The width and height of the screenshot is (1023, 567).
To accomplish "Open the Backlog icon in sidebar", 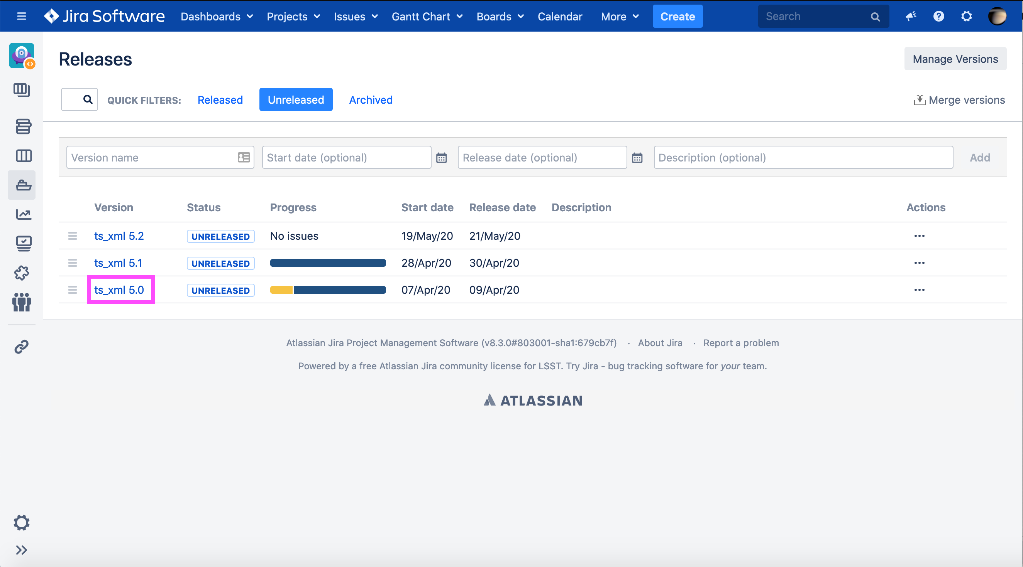I will (23, 126).
